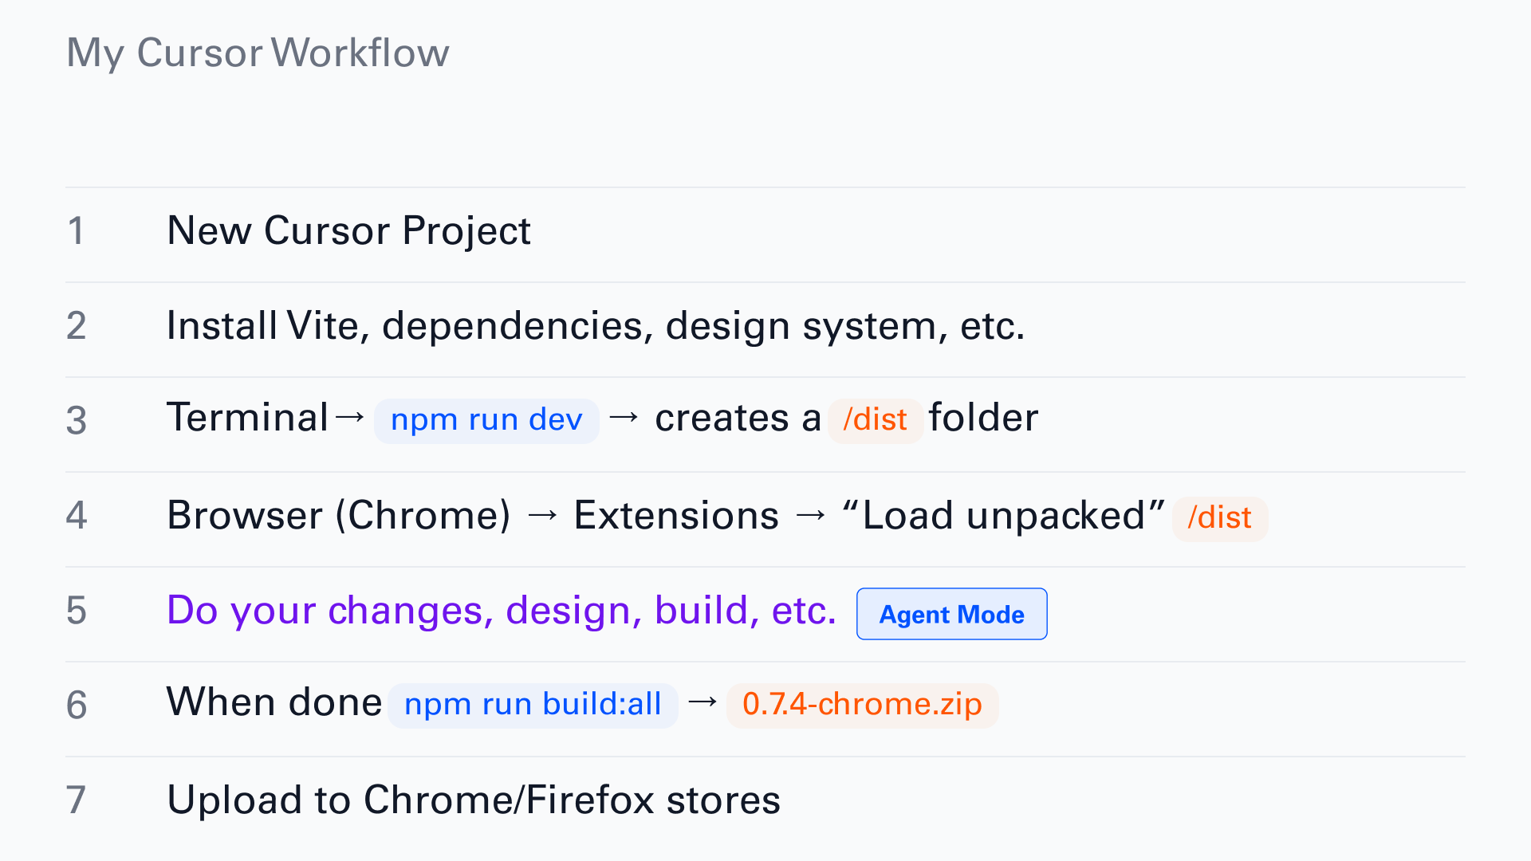Viewport: 1531px width, 861px height.
Task: Click 'When done' in step 6
Action: click(x=274, y=702)
